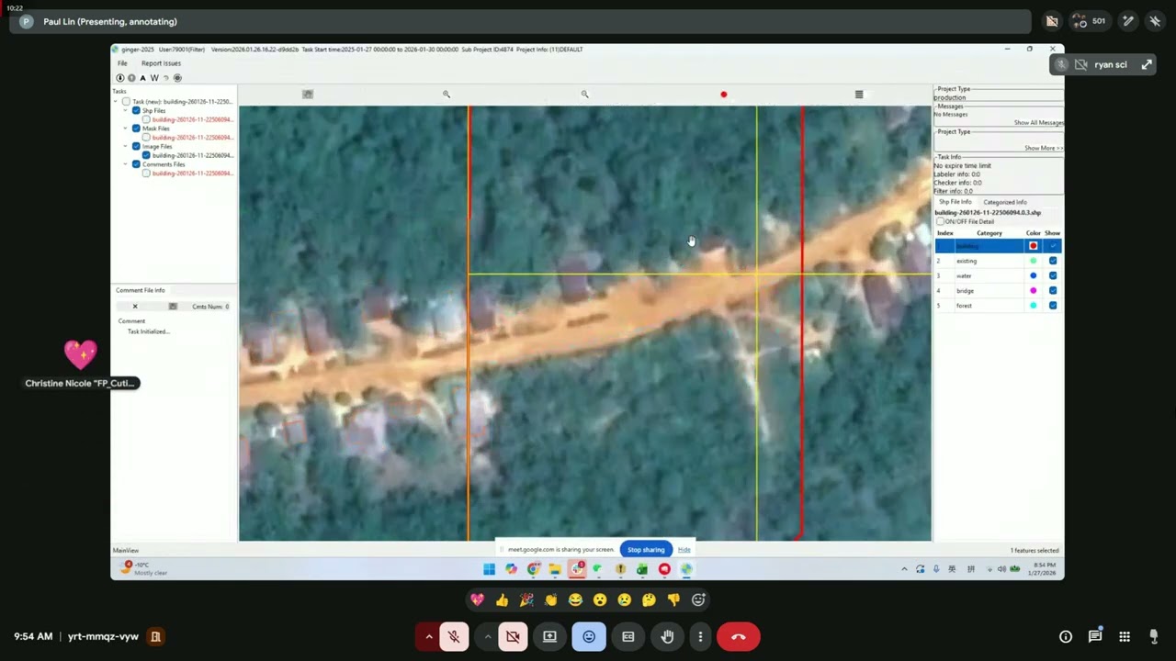Toggle the Image Files checkbox
Viewport: 1176px width, 661px height.
[136, 146]
